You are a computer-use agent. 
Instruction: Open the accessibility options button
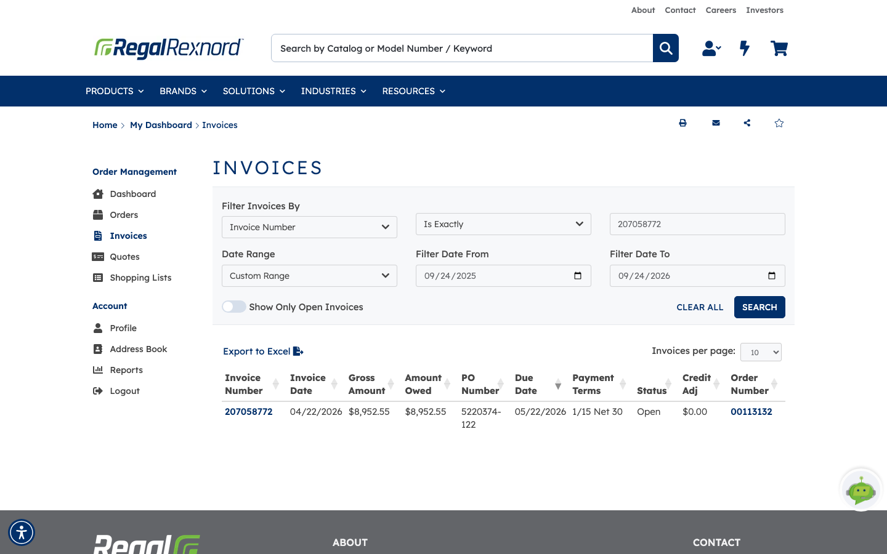(x=22, y=532)
